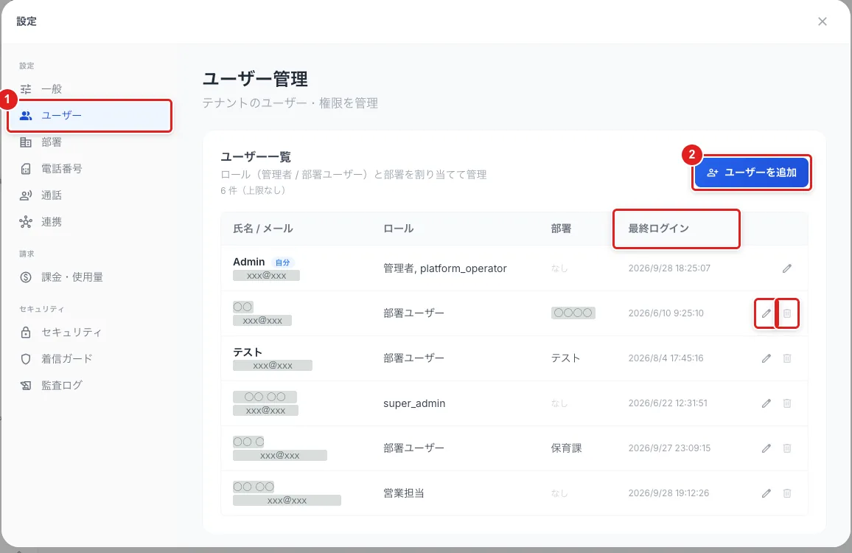Viewport: 852px width, 553px height.
Task: Edit the 営業担当 user row
Action: click(x=767, y=493)
